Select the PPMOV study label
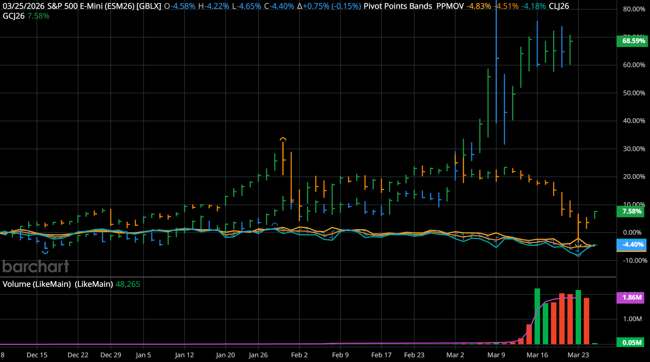The image size is (650, 362). [450, 6]
